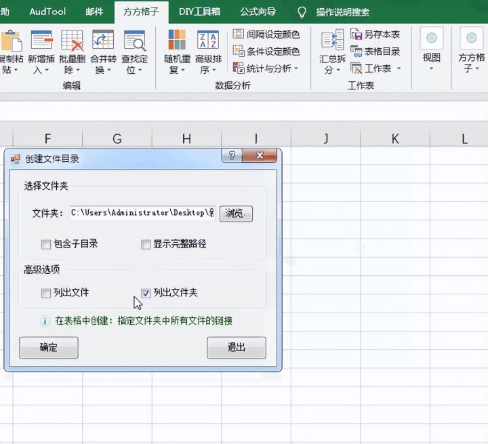This screenshot has width=488, height=444.
Task: Click the 方方格子 round icon at ribbon end
Action: click(472, 38)
